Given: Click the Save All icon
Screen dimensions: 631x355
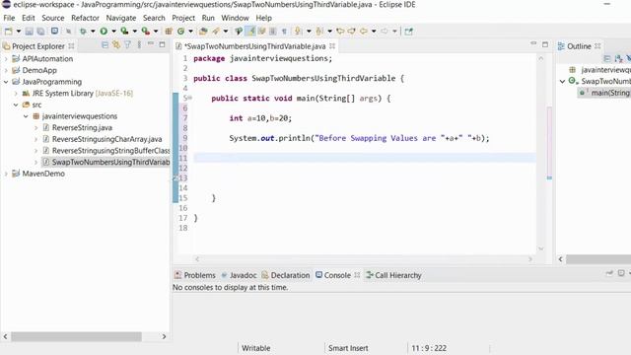Looking at the screenshot, I should click(x=40, y=31).
